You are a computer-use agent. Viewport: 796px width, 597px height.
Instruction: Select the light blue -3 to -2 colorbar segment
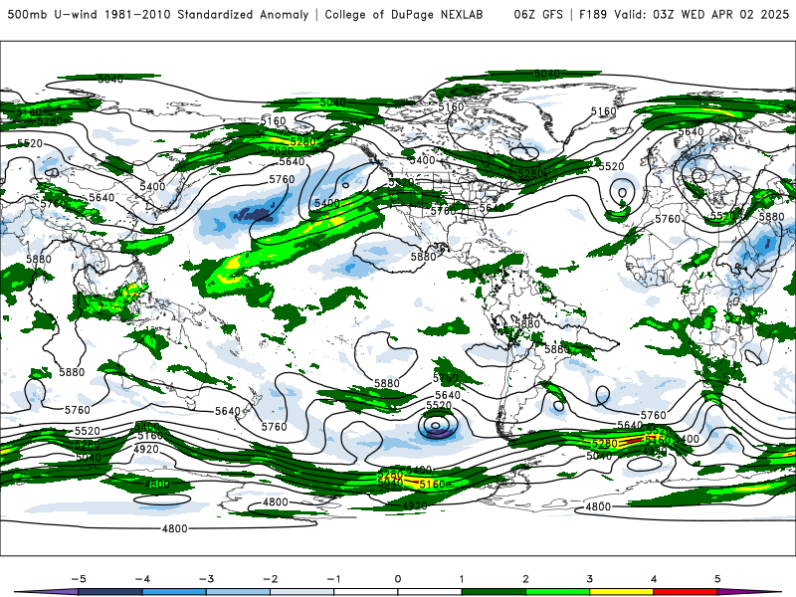click(x=238, y=592)
